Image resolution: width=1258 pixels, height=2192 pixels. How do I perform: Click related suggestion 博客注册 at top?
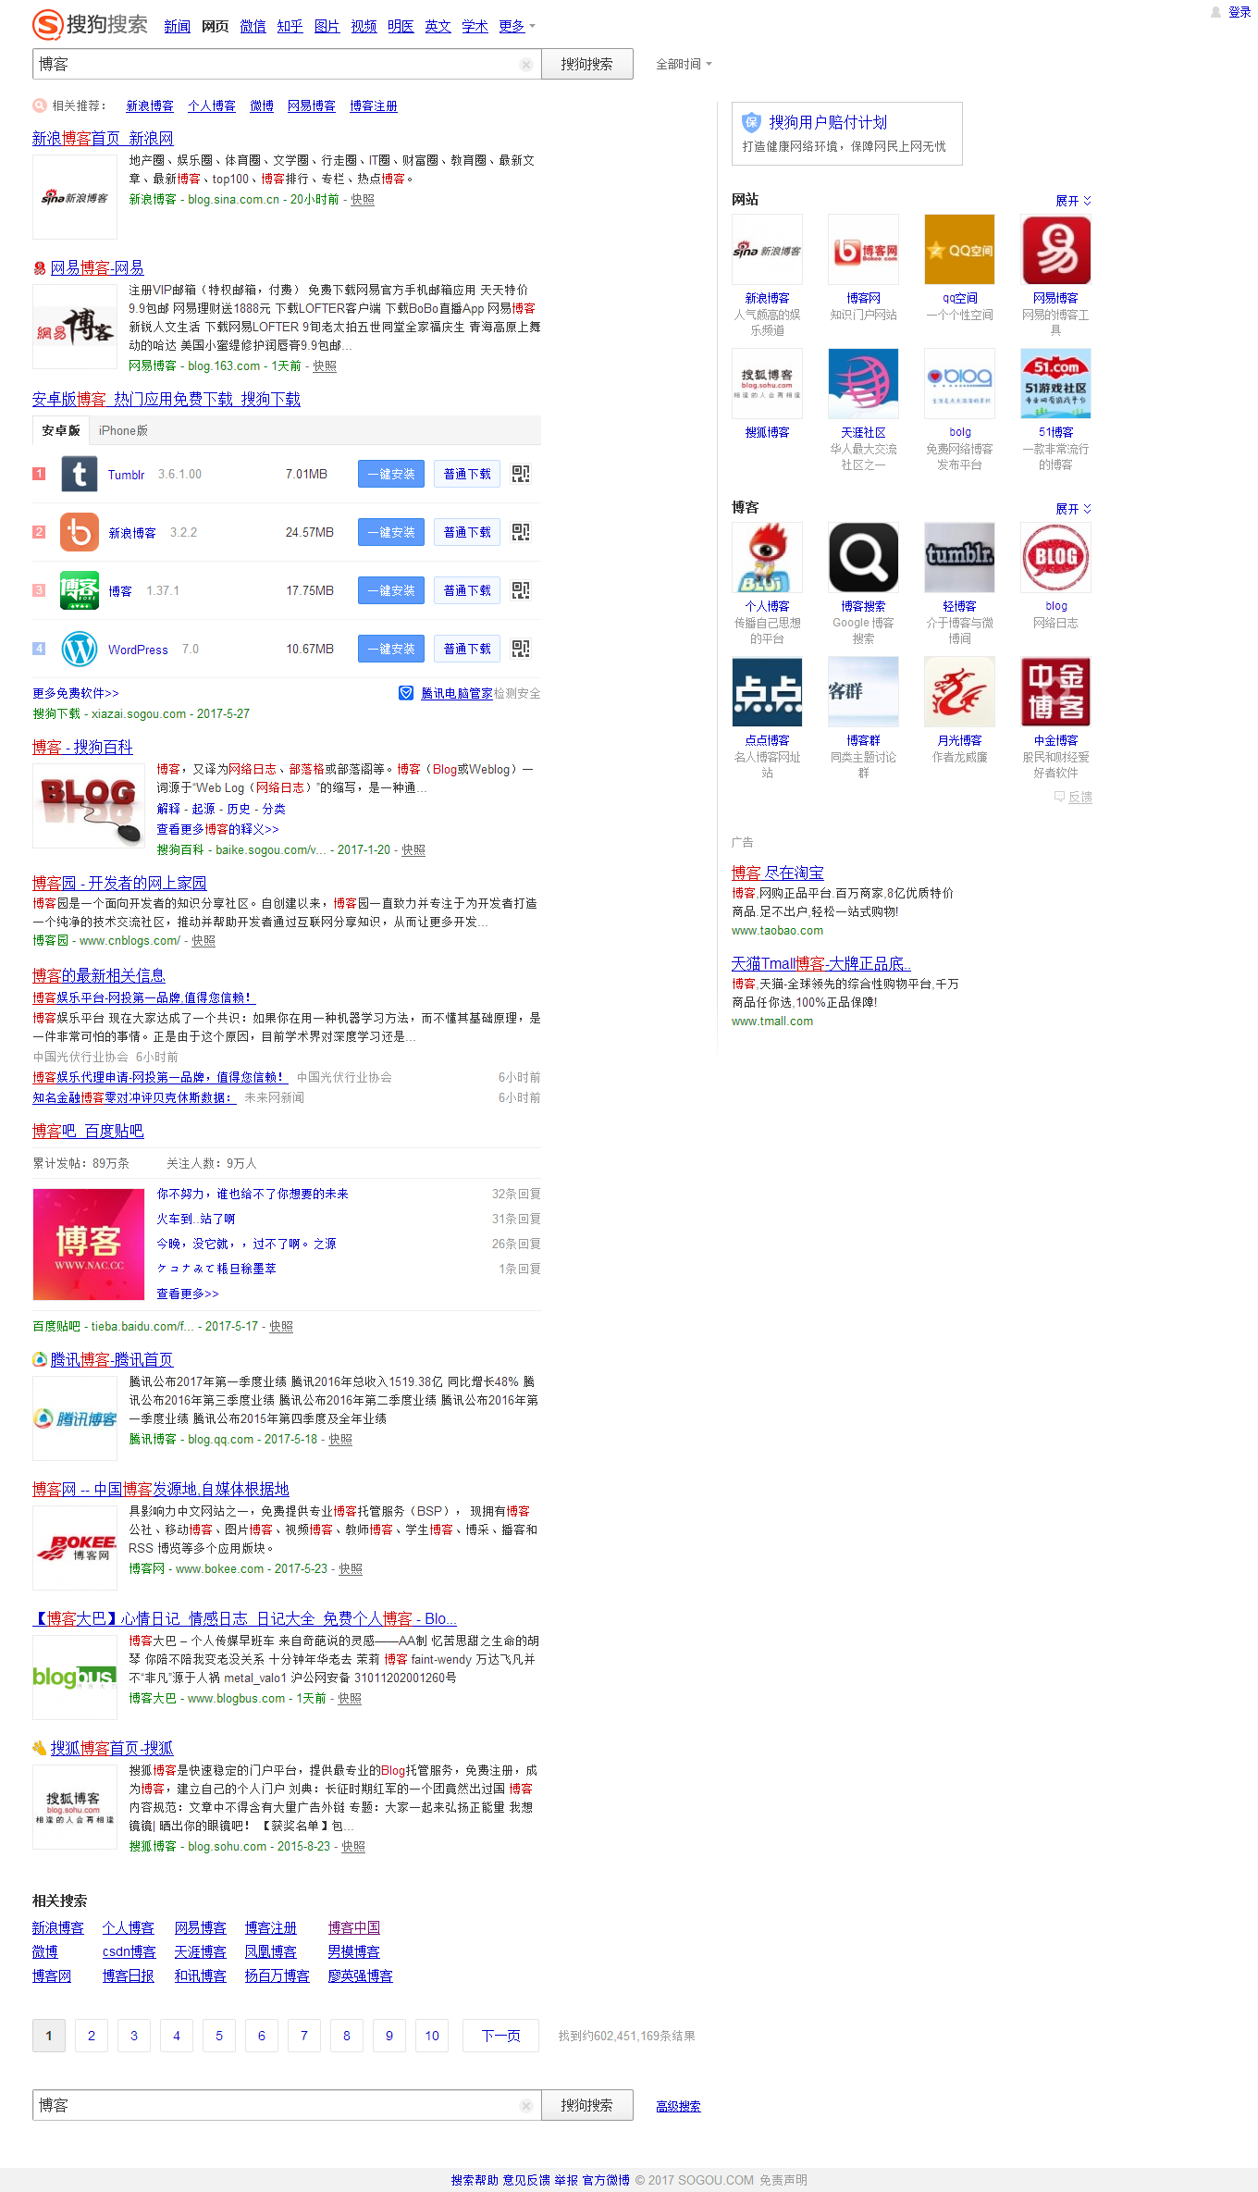click(x=374, y=106)
